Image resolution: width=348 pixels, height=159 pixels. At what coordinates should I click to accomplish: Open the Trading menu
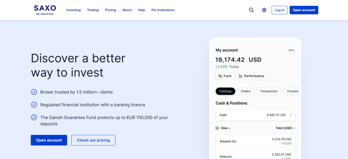93,10
